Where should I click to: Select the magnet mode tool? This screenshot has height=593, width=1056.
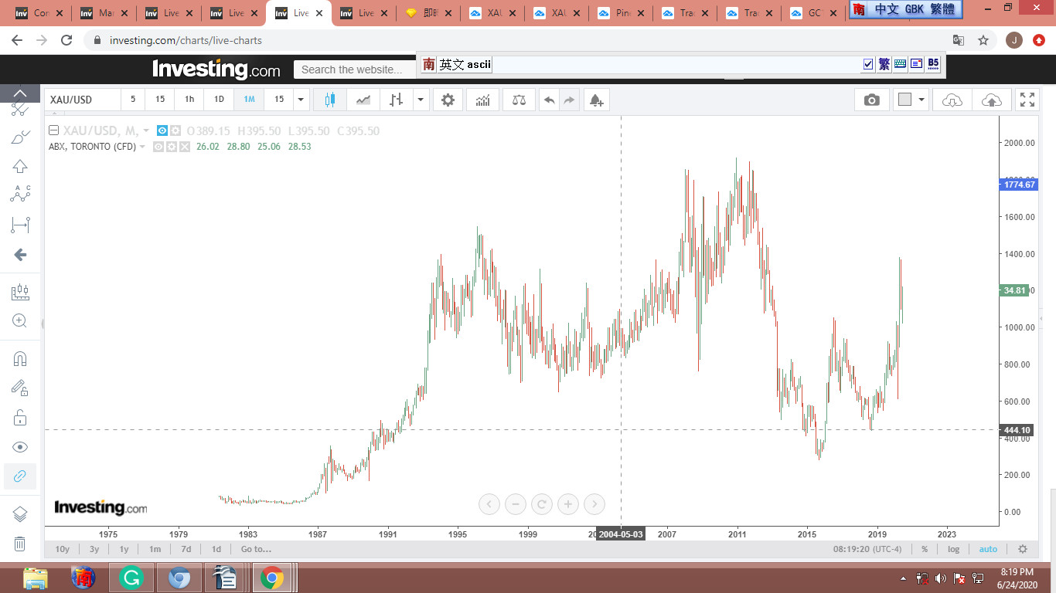coord(20,358)
